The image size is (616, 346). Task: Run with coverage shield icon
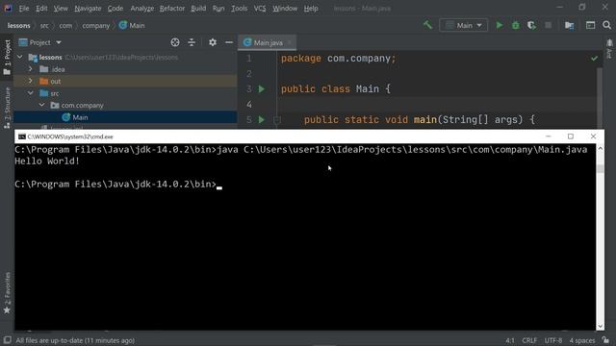531,25
